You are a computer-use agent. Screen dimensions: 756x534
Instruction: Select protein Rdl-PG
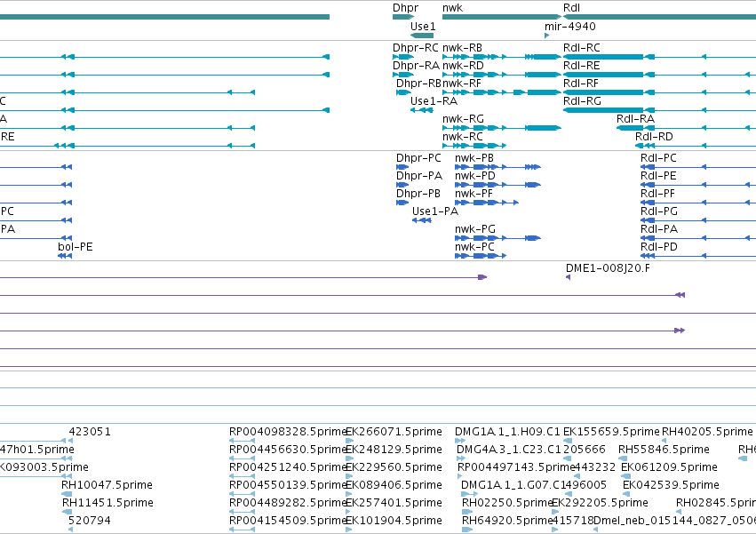pyautogui.click(x=698, y=220)
